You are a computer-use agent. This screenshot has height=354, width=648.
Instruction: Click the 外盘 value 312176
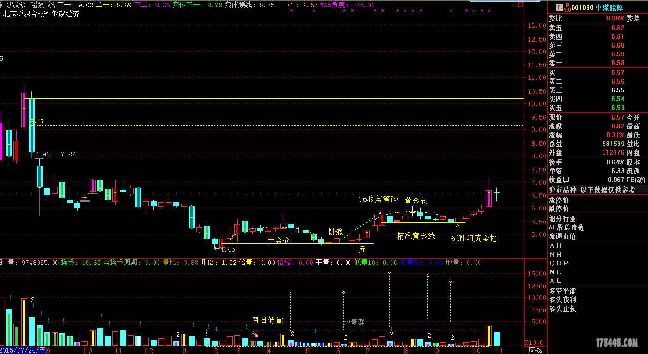614,153
